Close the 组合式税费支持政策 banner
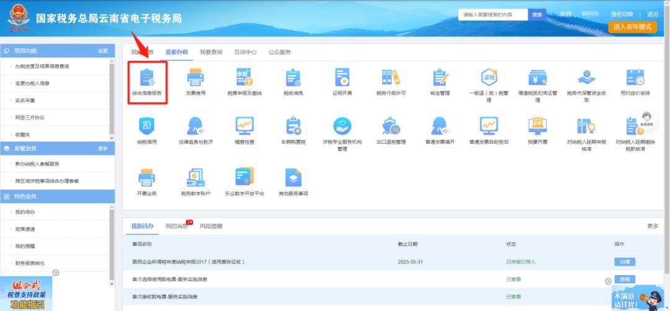 point(56,273)
